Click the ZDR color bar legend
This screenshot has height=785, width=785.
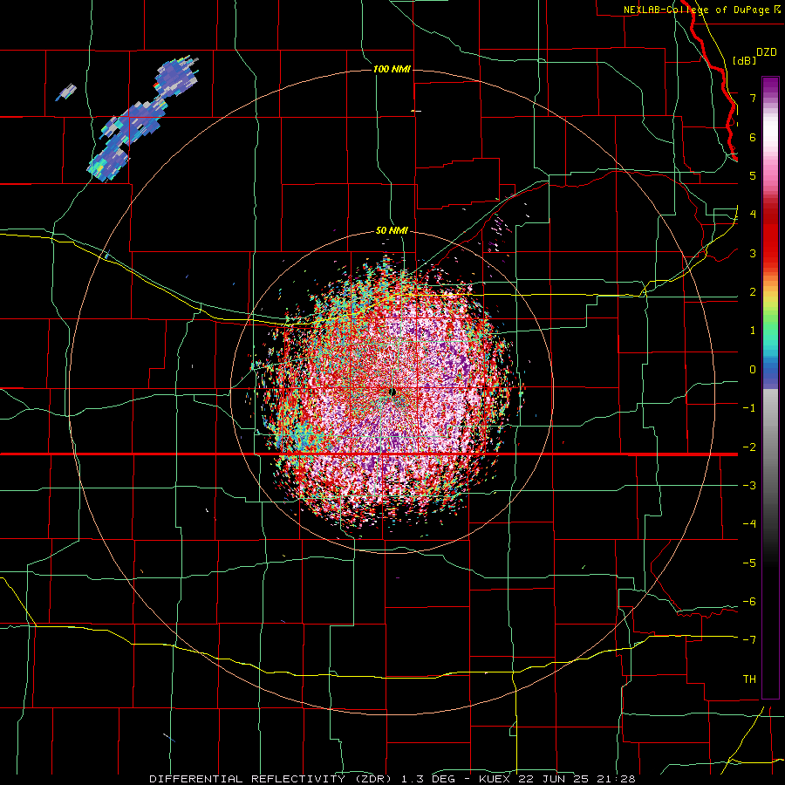tap(770, 388)
